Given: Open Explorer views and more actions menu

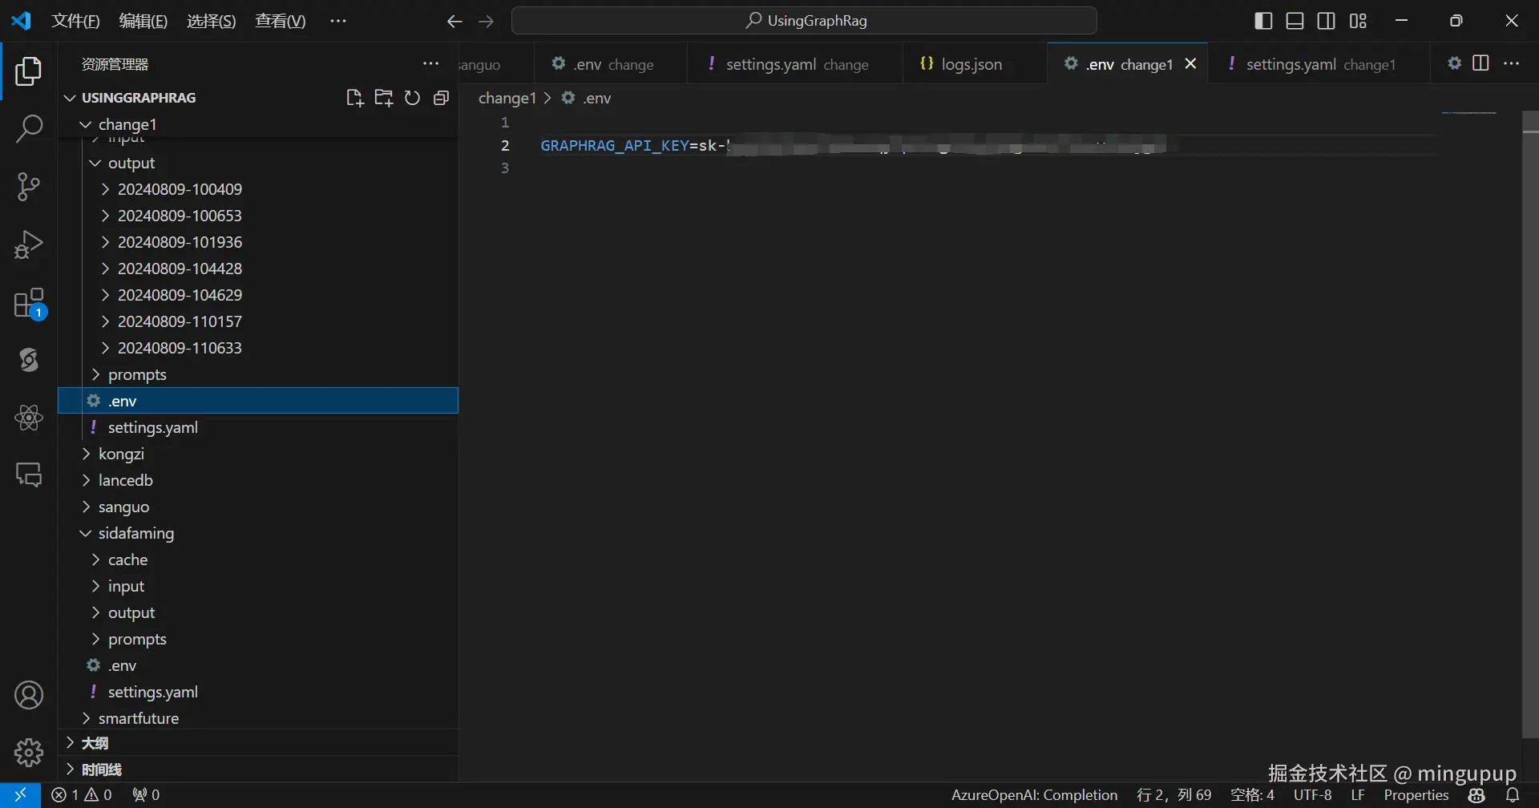Looking at the screenshot, I should 430,64.
